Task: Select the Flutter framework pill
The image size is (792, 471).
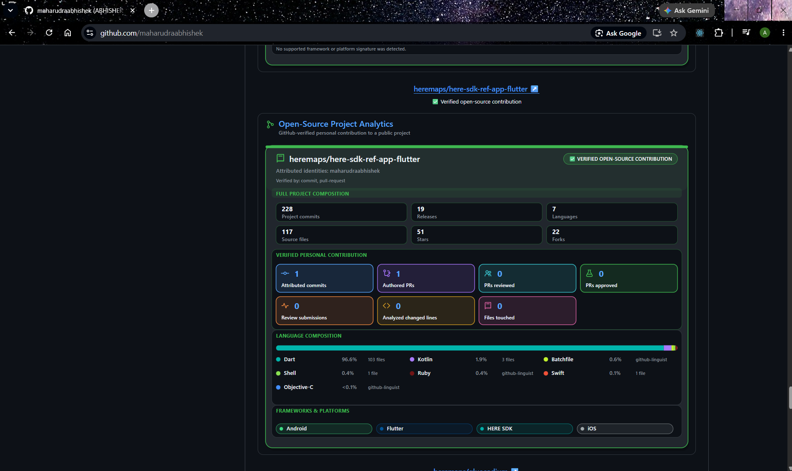Action: coord(424,429)
